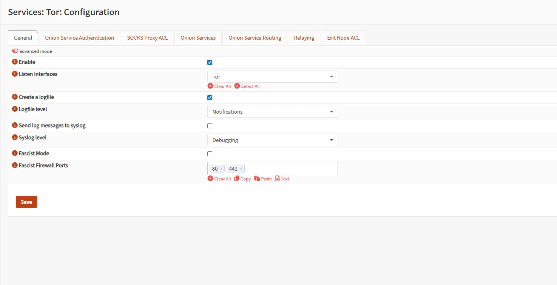Click info icon for Send log messages to syslog
Image resolution: width=557 pixels, height=285 pixels.
click(15, 125)
